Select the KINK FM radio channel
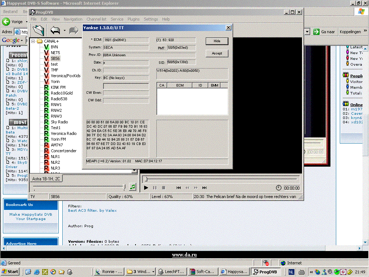The height and width of the screenshot is (277, 369). [58, 87]
